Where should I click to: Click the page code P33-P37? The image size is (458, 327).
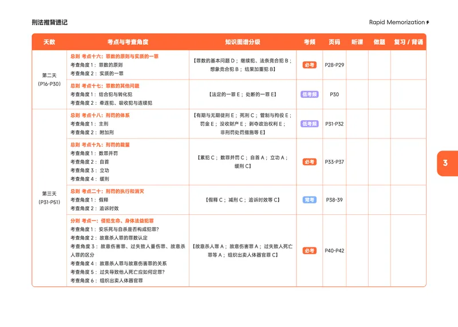[x=334, y=162]
